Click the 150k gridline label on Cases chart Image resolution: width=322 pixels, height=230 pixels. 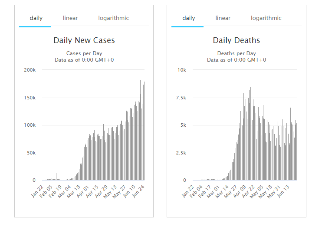click(30, 98)
